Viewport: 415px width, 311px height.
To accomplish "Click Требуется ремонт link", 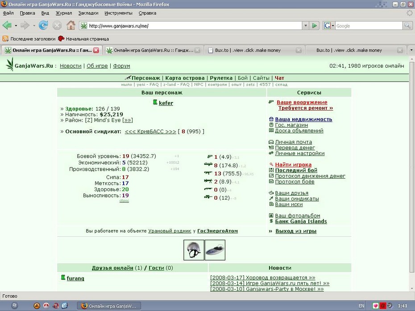I will [x=305, y=108].
